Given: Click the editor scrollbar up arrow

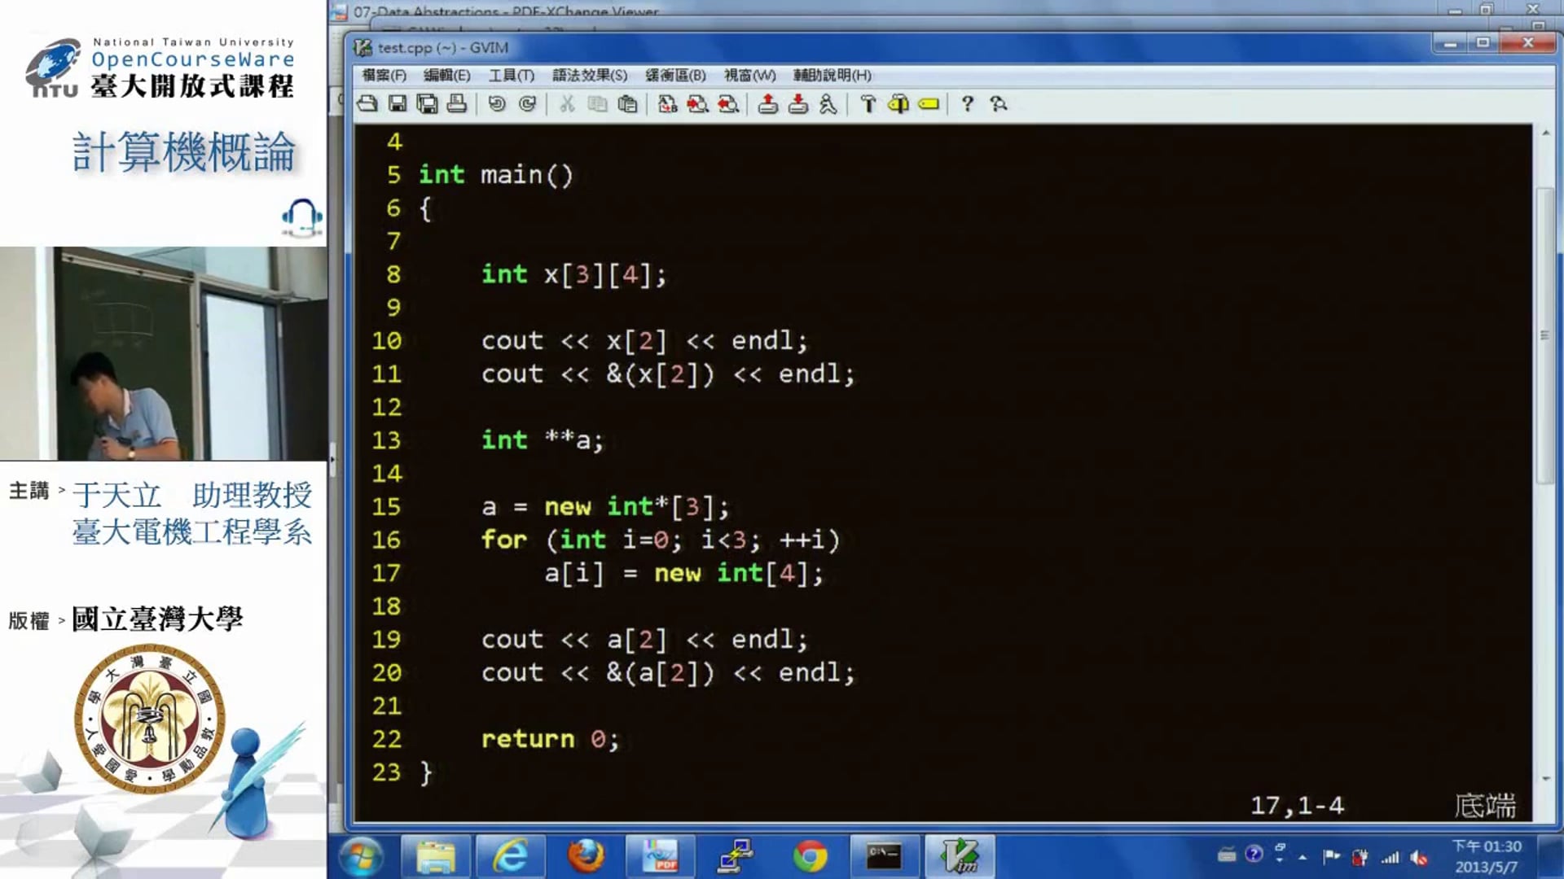Looking at the screenshot, I should pyautogui.click(x=1545, y=133).
